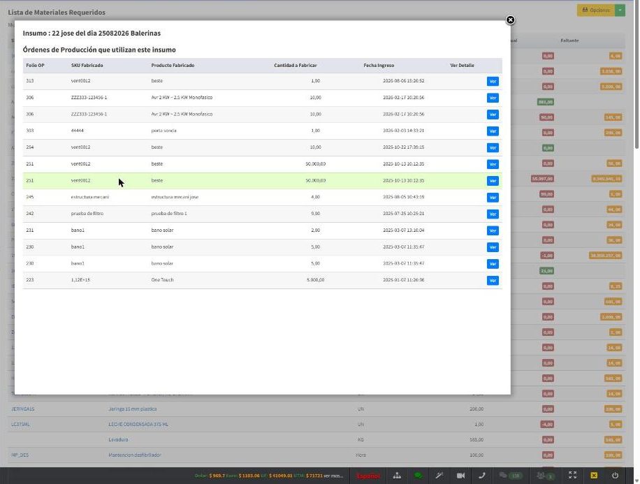Click the ver mas link beside currency rates
This screenshot has height=484, width=640.
coord(333,476)
